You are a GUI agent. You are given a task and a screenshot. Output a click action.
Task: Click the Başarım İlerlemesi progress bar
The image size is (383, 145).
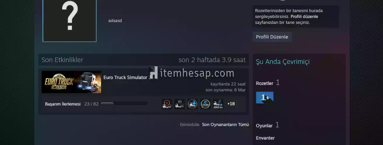coord(124,104)
